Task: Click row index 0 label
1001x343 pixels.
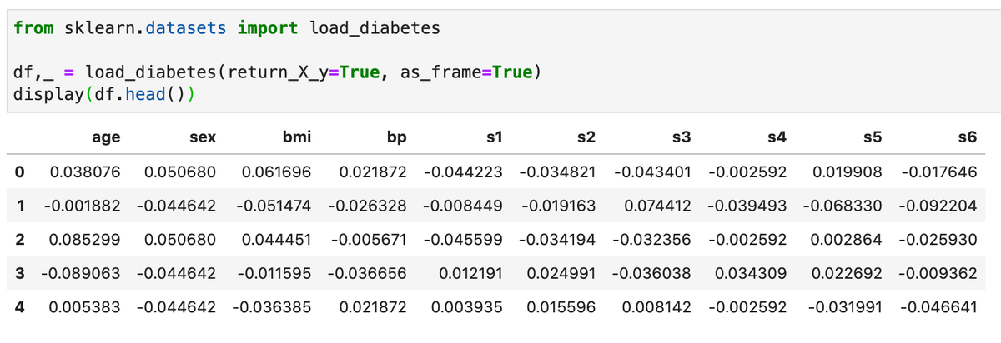Action: click(18, 173)
